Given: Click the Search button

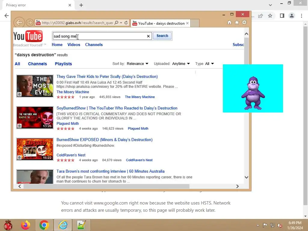Looking at the screenshot, I should pyautogui.click(x=162, y=36).
